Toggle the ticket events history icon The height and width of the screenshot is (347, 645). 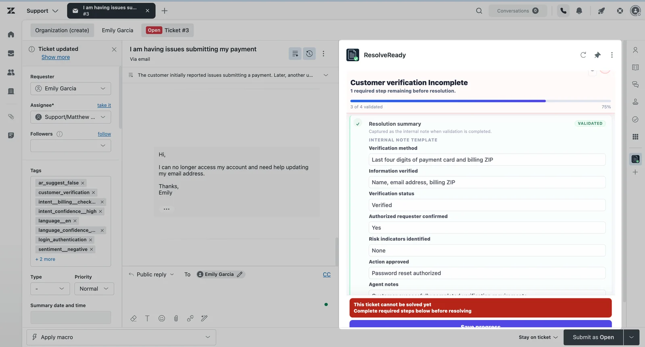pyautogui.click(x=309, y=53)
